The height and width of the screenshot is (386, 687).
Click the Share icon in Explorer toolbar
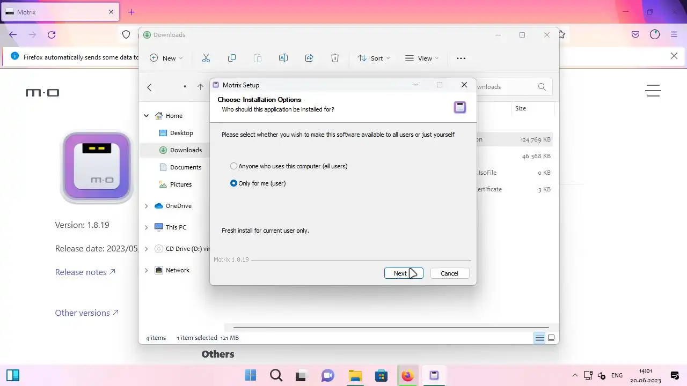[x=309, y=58]
